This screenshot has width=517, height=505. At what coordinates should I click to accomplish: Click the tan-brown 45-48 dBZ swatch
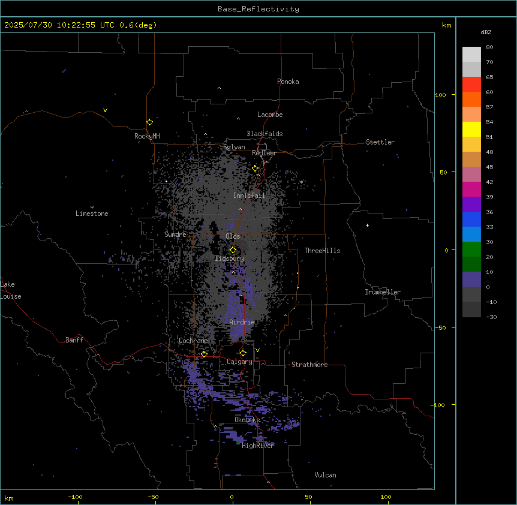tap(471, 159)
